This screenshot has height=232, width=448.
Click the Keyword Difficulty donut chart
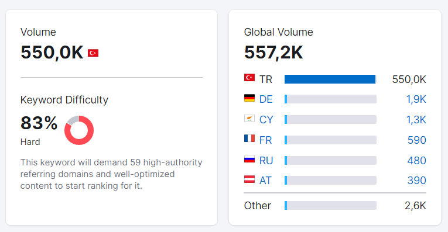point(79,130)
